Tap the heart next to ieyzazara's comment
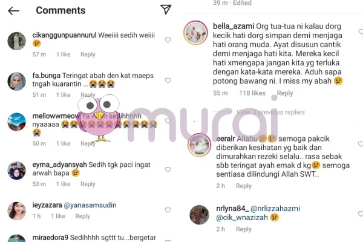This screenshot has height=242, width=363. tap(168, 210)
